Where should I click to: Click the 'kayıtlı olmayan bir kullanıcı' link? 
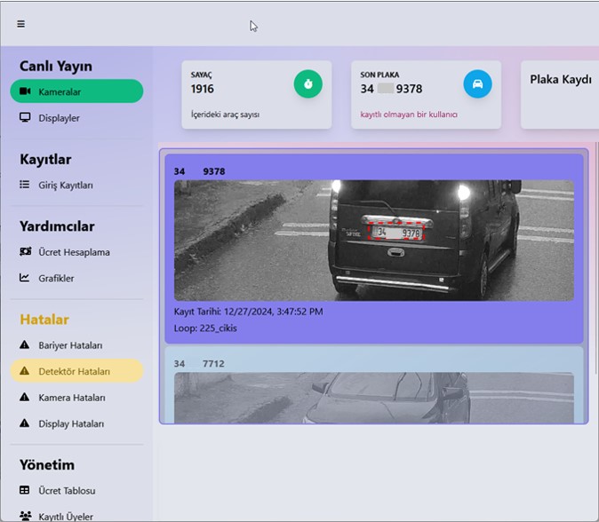tap(408, 115)
